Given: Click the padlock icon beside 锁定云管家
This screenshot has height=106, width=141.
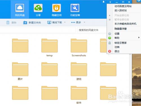Looking at the screenshot, I should click(110, 43).
